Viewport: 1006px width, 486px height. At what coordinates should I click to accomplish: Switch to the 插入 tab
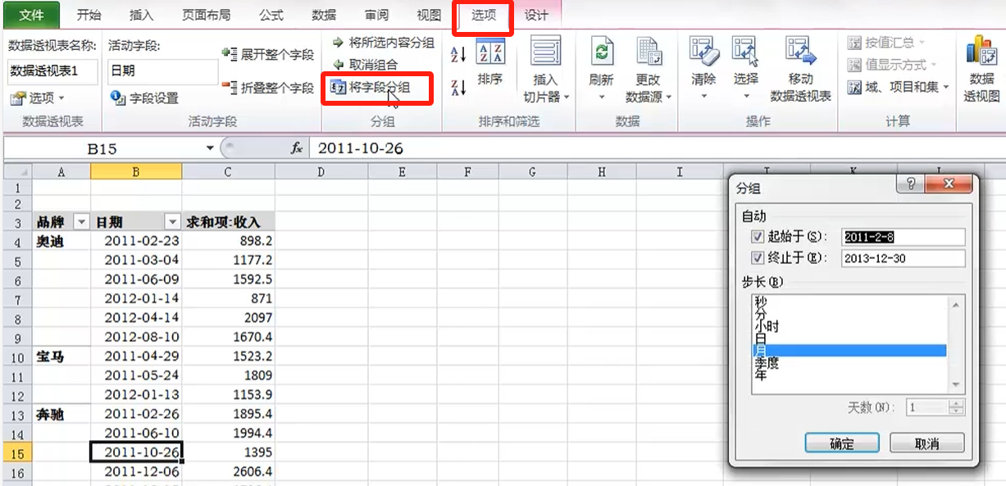click(141, 16)
